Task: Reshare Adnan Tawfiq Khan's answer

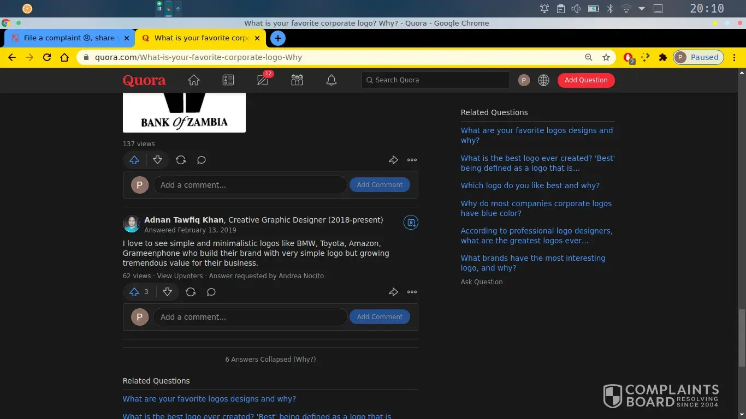Action: 191,292
